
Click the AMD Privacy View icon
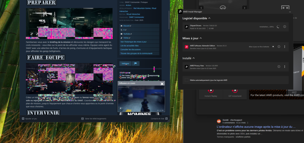(x=186, y=67)
